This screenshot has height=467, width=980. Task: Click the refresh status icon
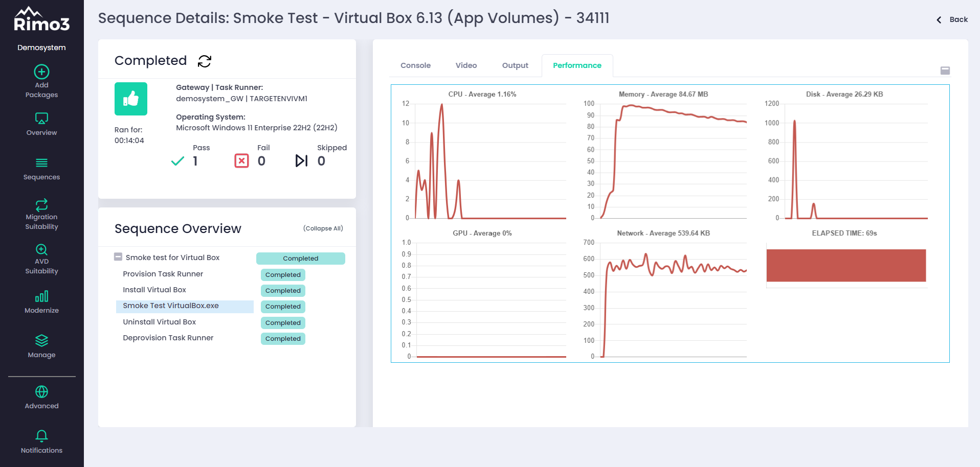[205, 61]
